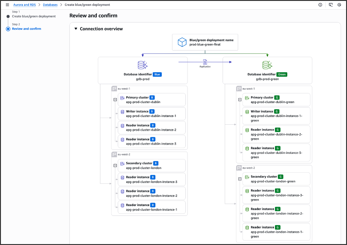Click the green database icon on gdb-prod-green

pos(267,65)
